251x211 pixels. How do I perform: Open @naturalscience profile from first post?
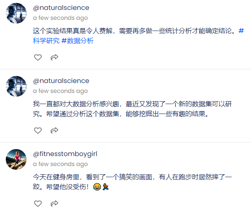61,8
